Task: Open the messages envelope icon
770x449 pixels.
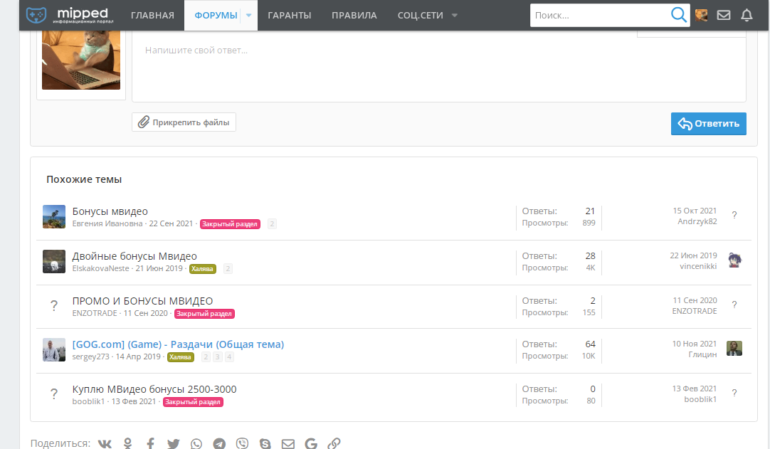Action: point(723,15)
